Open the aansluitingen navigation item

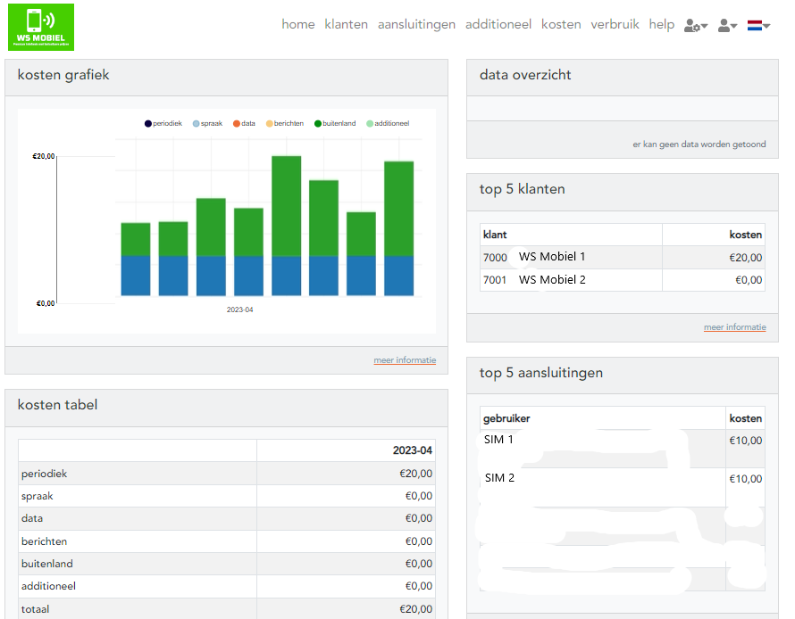(417, 24)
